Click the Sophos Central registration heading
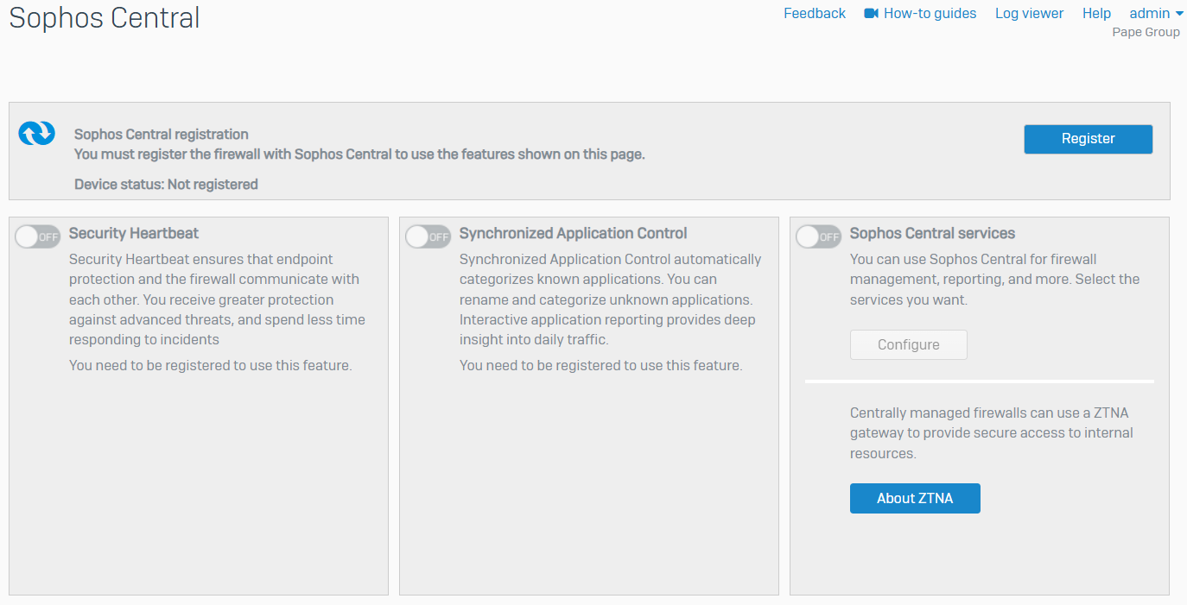The height and width of the screenshot is (605, 1187). click(x=162, y=134)
